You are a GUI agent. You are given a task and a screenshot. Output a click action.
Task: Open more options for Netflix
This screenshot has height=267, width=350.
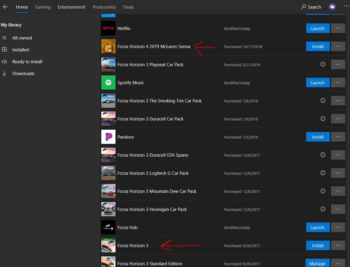click(338, 28)
